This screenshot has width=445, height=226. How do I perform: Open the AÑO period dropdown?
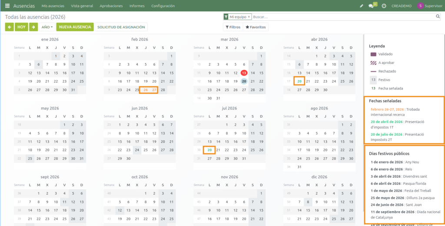coord(47,27)
